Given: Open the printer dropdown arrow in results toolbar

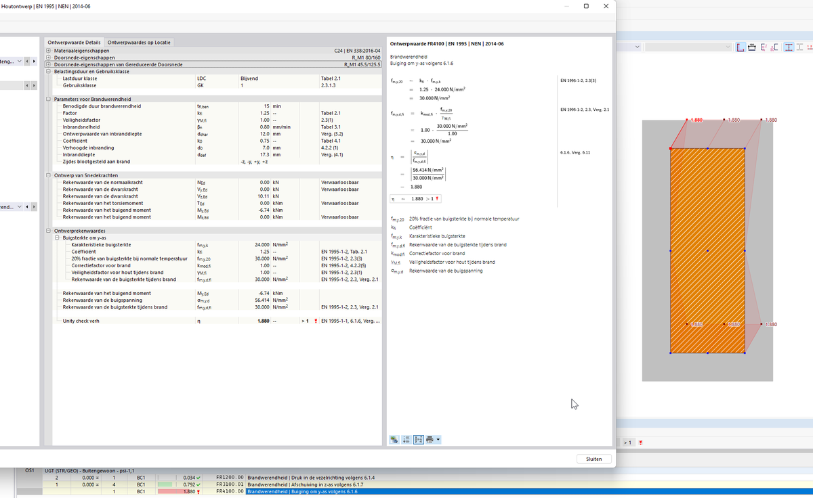Looking at the screenshot, I should 438,439.
